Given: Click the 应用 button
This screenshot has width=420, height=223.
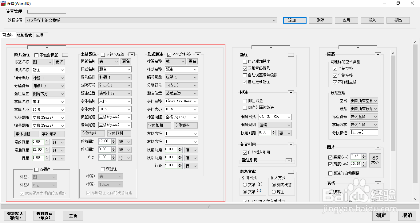Looking at the screenshot, I should [x=346, y=20].
